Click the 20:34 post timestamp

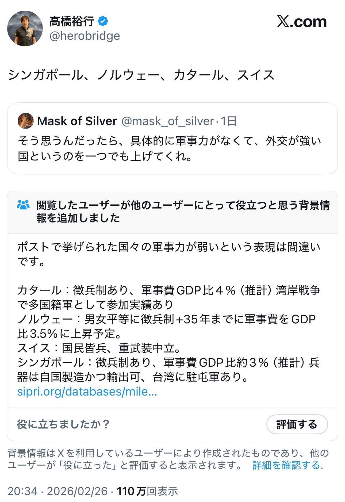pyautogui.click(x=23, y=491)
